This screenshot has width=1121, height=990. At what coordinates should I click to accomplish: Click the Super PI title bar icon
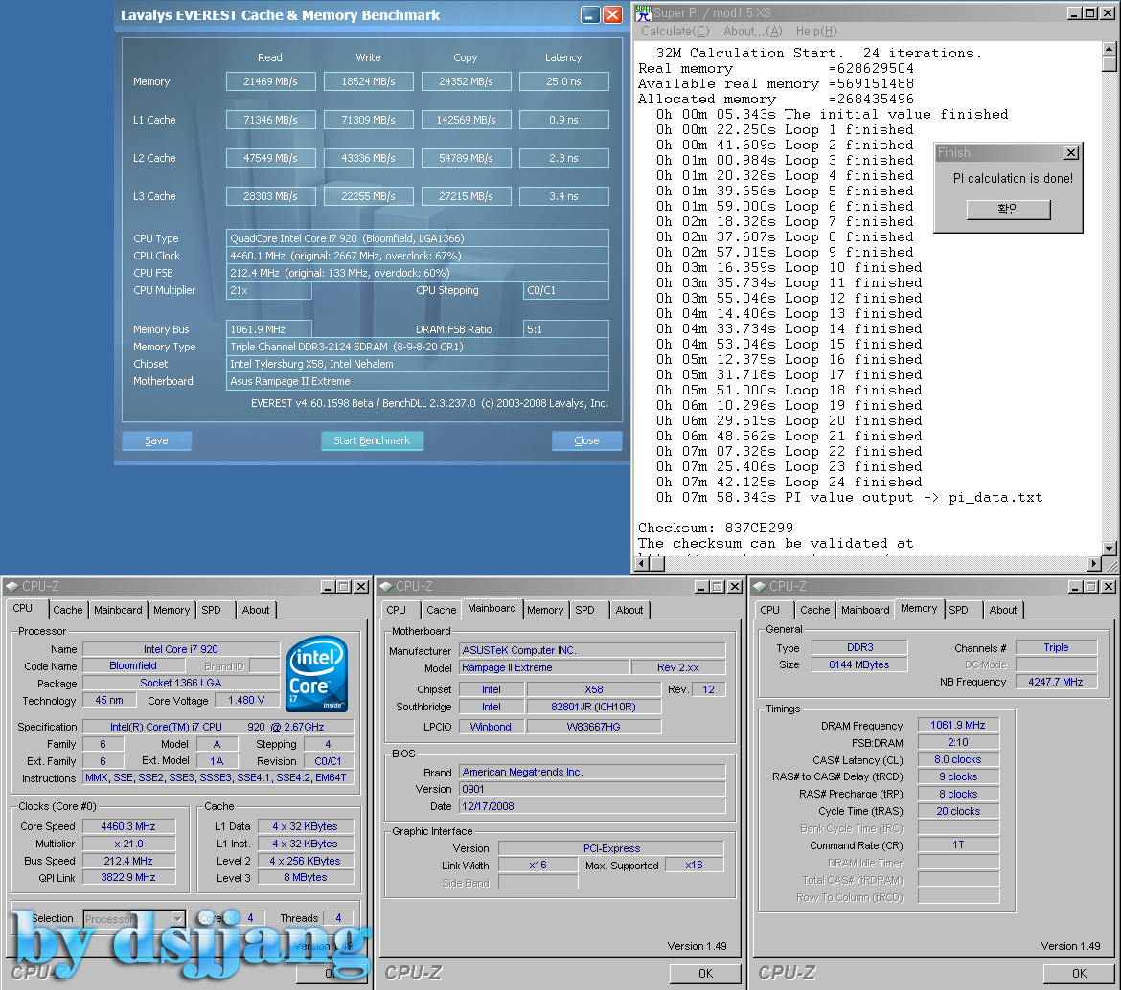click(643, 12)
